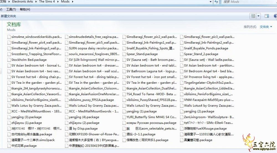
Task: Expand the arrow after Mods breadcrumb
Action: (x=72, y=2)
